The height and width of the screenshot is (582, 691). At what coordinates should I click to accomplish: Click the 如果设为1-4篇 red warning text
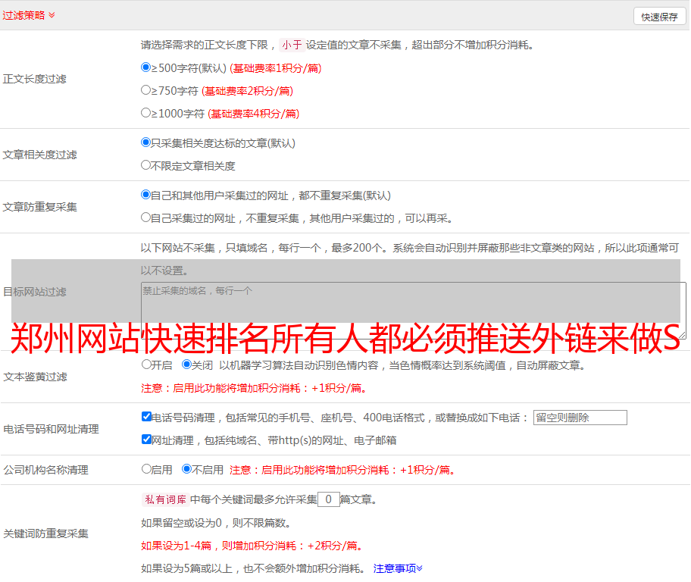click(x=253, y=546)
